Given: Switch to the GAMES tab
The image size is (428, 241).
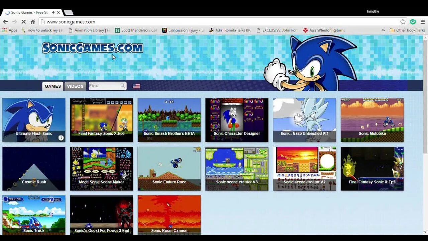Looking at the screenshot, I should coord(53,86).
